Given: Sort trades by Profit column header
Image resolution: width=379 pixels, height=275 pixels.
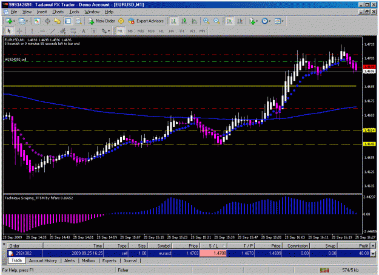Looking at the screenshot, I should tap(354, 246).
